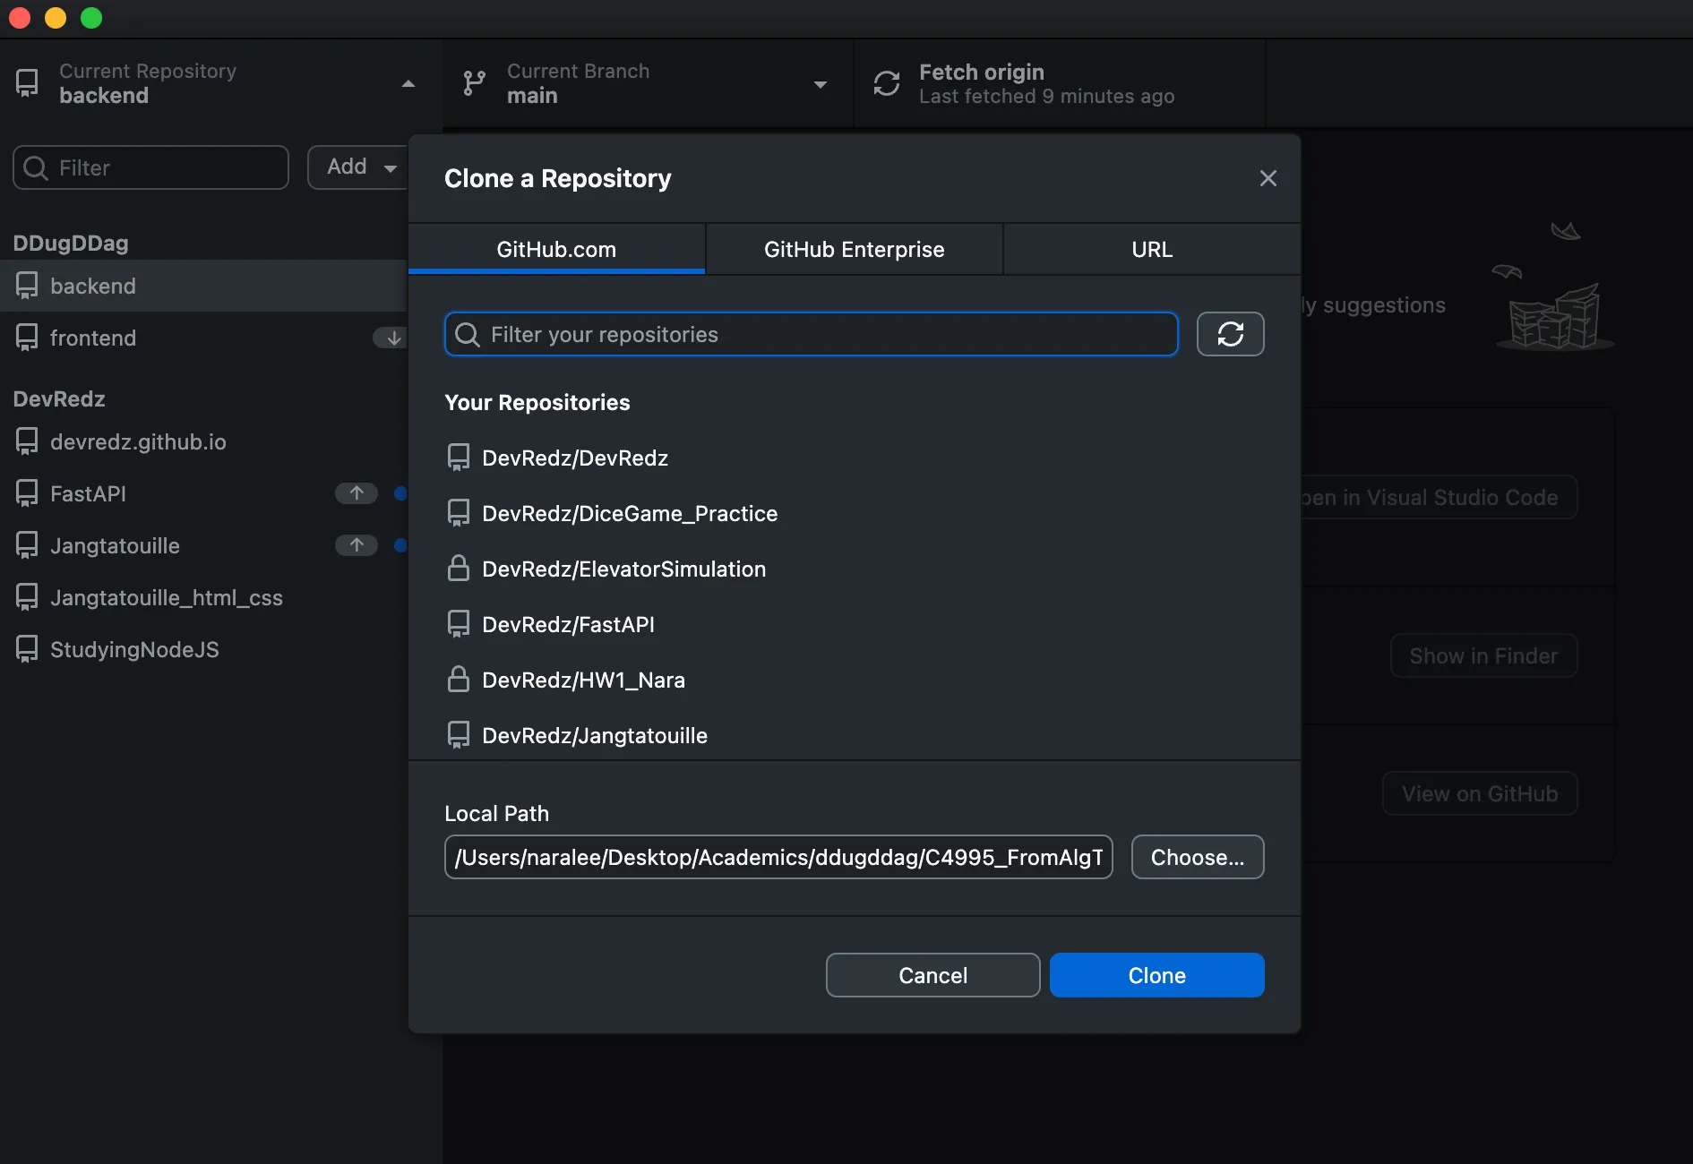Click the Current Repository icon in toolbar
The image size is (1693, 1164).
(28, 83)
